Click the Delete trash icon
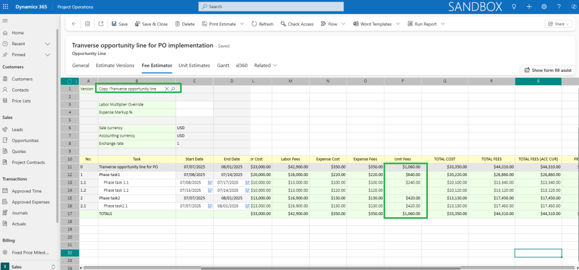 coord(177,24)
